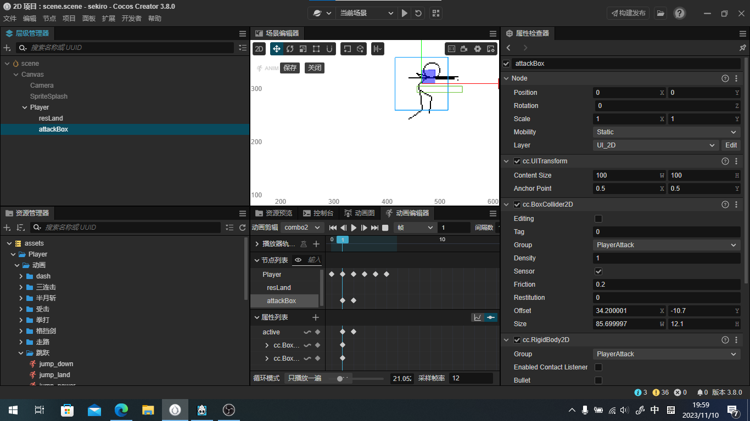Collapse the Node section in inspector

click(x=506, y=78)
